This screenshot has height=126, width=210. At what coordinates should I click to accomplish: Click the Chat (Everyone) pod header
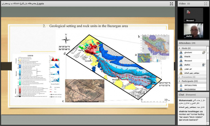pyautogui.click(x=190, y=94)
